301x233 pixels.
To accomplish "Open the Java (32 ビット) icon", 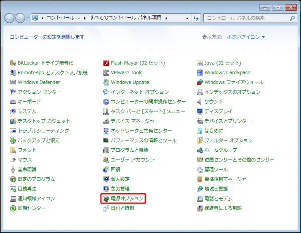I will tap(200, 63).
